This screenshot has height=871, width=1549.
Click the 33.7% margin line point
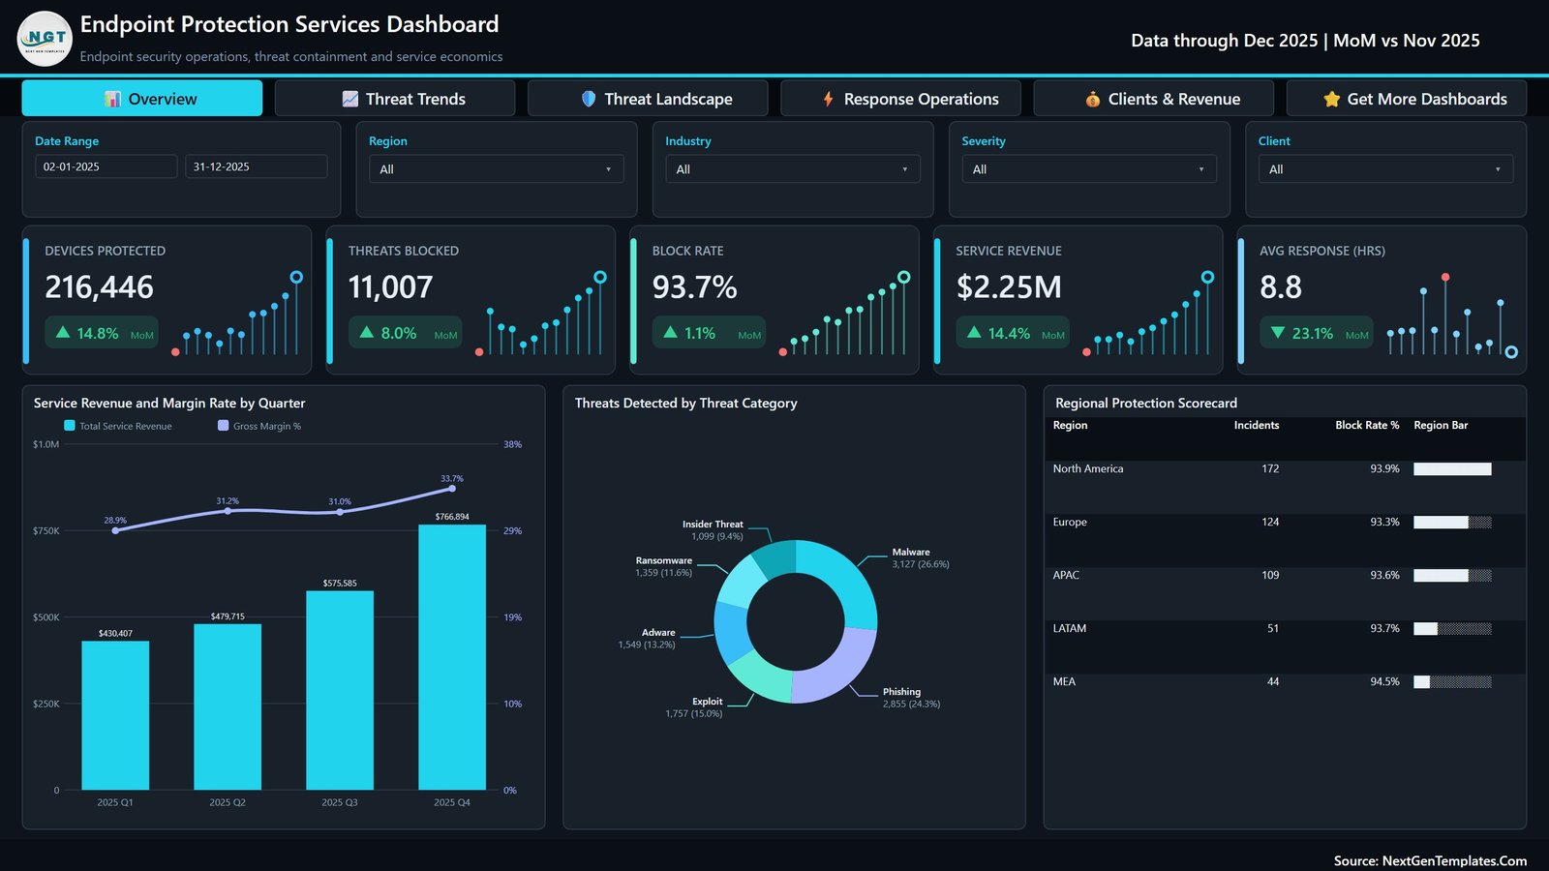point(452,489)
